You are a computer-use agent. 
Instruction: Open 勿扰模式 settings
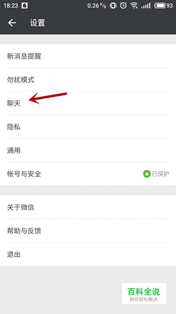pos(88,80)
